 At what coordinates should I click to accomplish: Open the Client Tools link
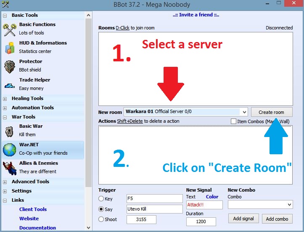33,209
